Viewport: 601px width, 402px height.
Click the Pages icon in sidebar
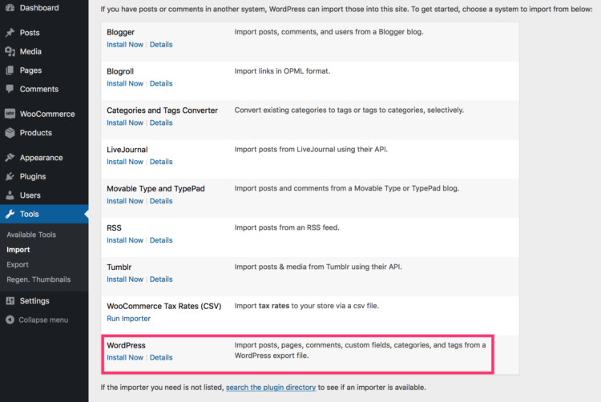[x=10, y=70]
